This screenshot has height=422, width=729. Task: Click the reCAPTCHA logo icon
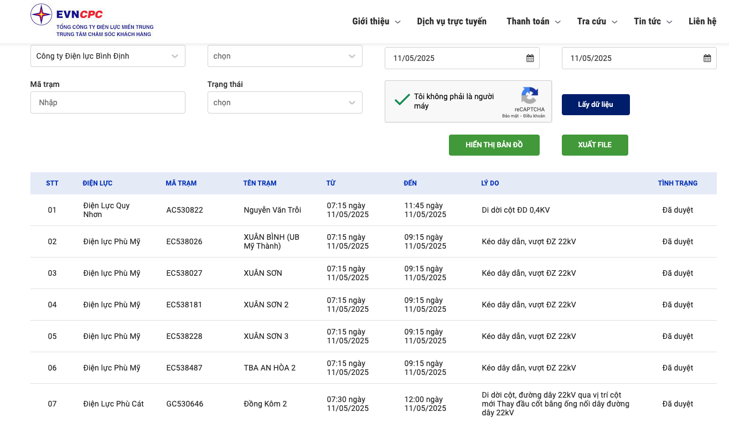(529, 96)
